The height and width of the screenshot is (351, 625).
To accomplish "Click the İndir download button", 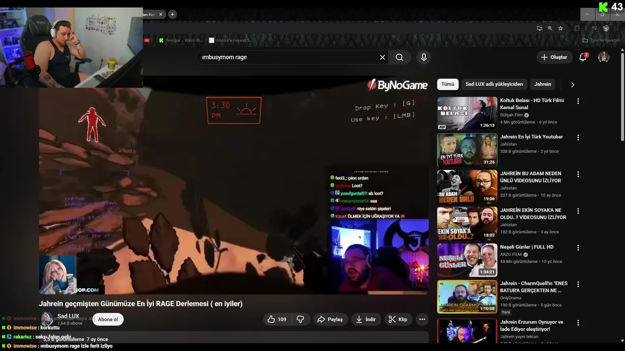I will (366, 319).
